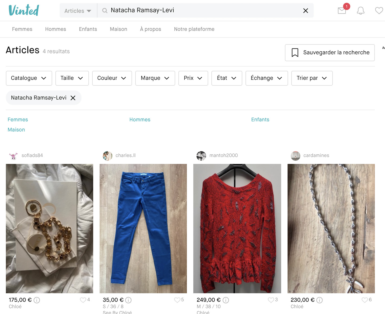Open the Femmes navigation menu
385x314 pixels.
point(22,29)
